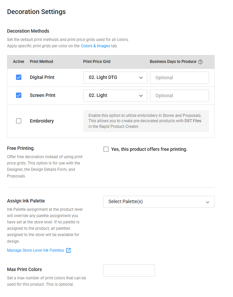The width and height of the screenshot is (233, 297).
Task: Tick the free printing checkbox
Action: [x=106, y=149]
